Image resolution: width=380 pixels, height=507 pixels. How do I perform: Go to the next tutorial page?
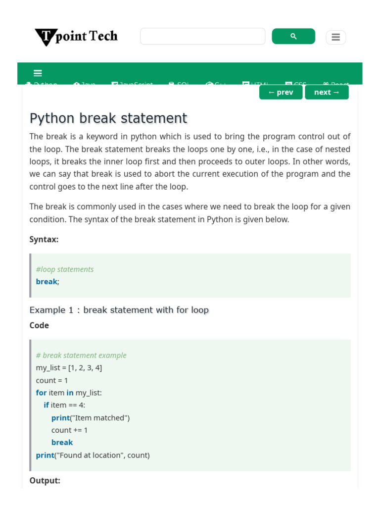(327, 92)
